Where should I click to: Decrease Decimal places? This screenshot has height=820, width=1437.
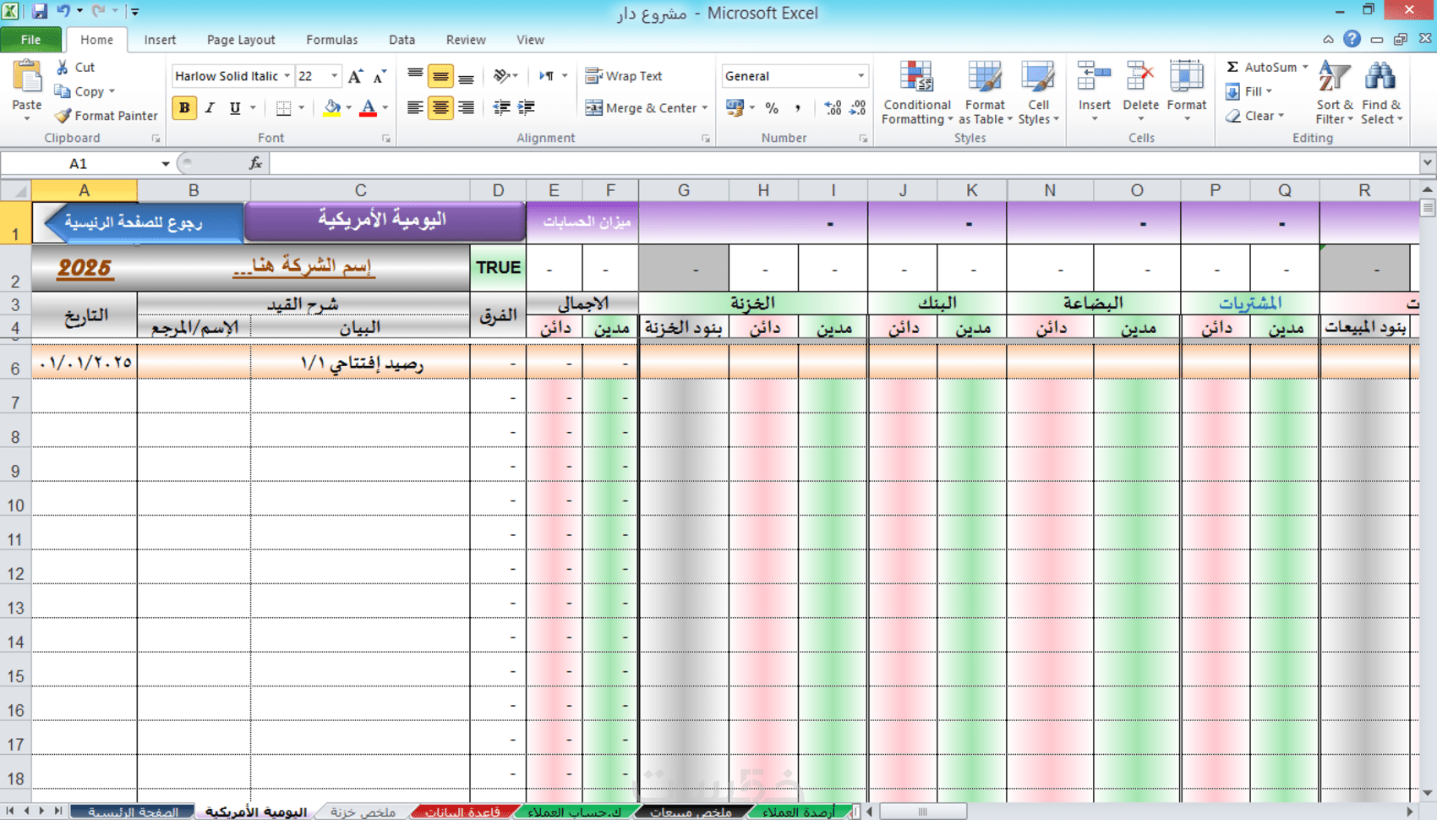(858, 108)
